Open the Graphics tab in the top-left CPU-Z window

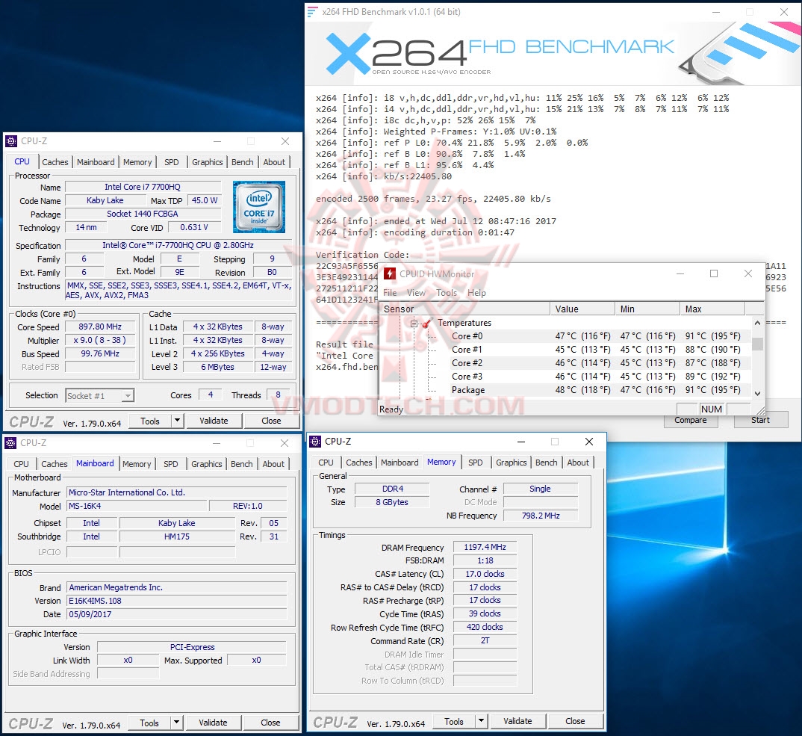point(207,162)
